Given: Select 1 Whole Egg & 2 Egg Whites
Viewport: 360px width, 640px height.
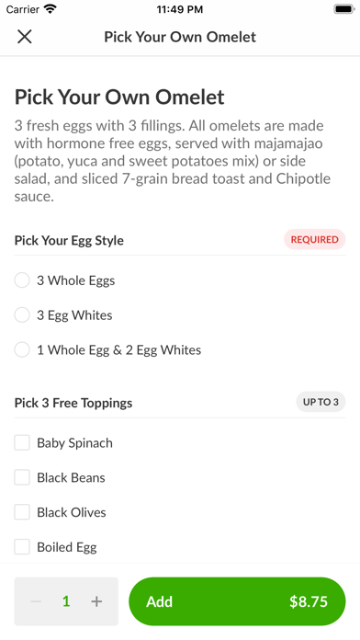Looking at the screenshot, I should (x=22, y=349).
